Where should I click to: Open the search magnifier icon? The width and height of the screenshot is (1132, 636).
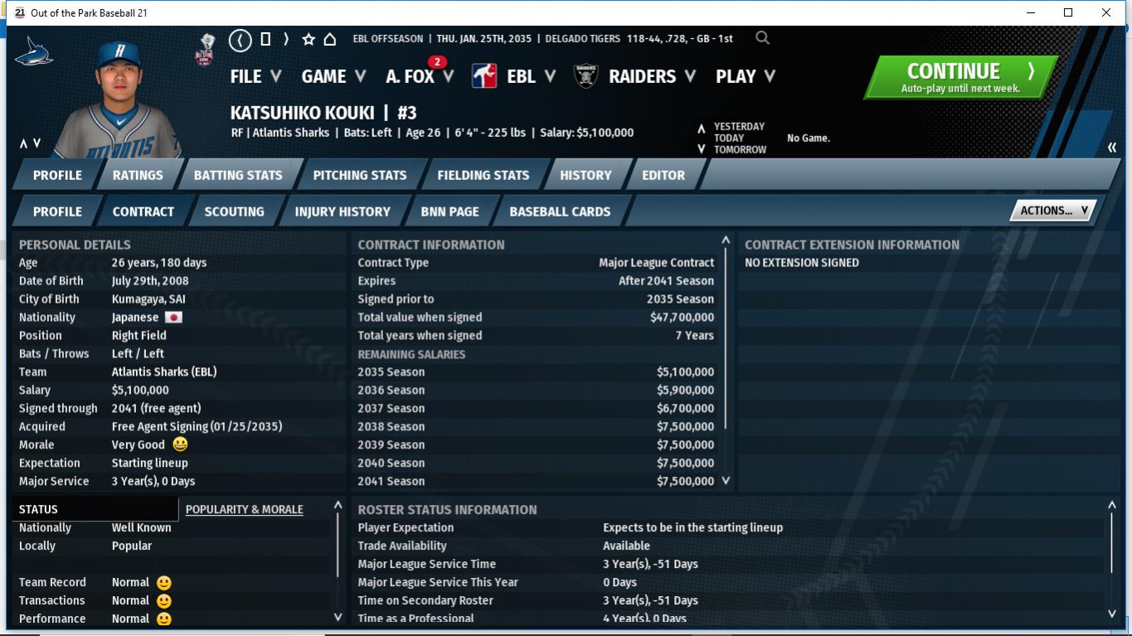click(x=762, y=38)
